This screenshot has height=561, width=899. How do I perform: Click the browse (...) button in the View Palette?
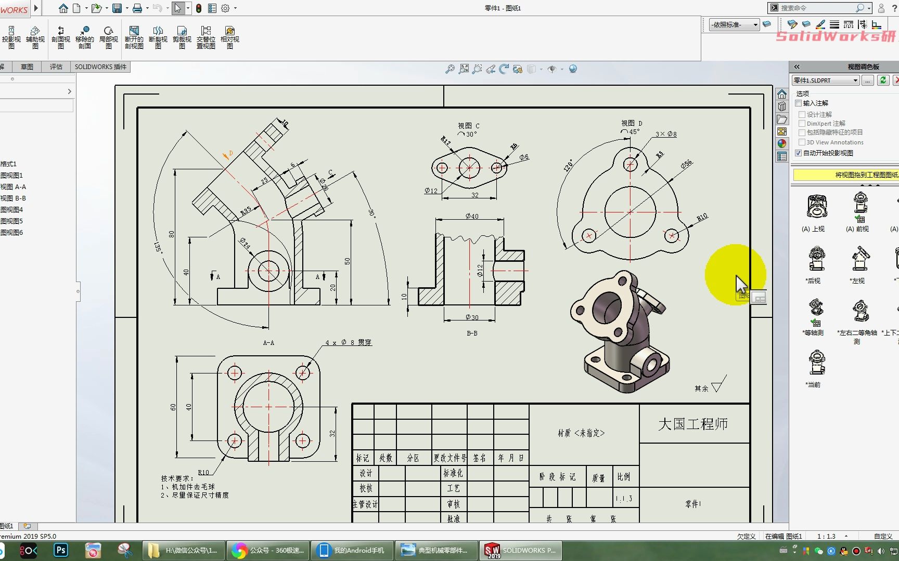point(867,81)
